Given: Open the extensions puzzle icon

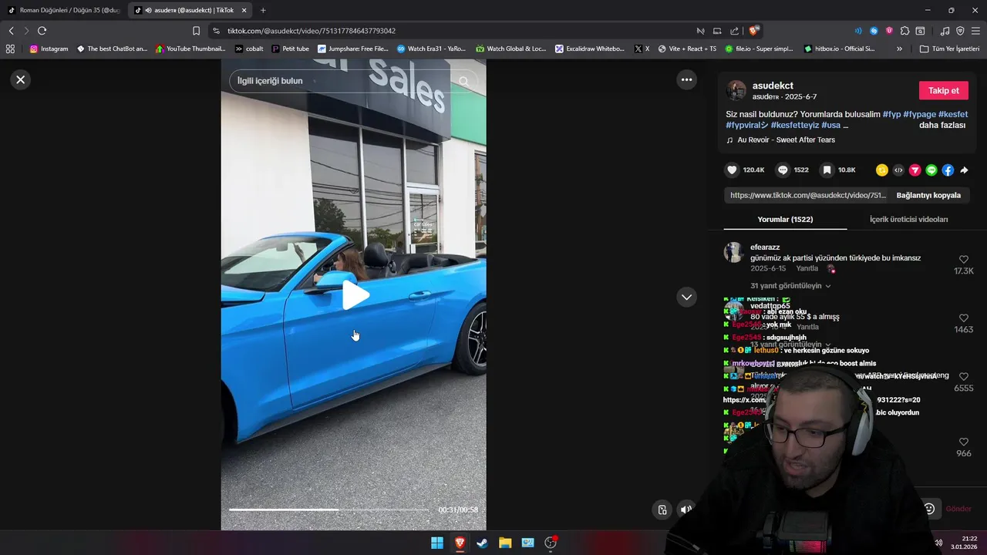Looking at the screenshot, I should (904, 31).
